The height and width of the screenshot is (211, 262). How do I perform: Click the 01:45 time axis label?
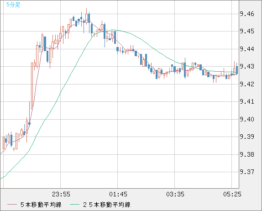[118, 194]
